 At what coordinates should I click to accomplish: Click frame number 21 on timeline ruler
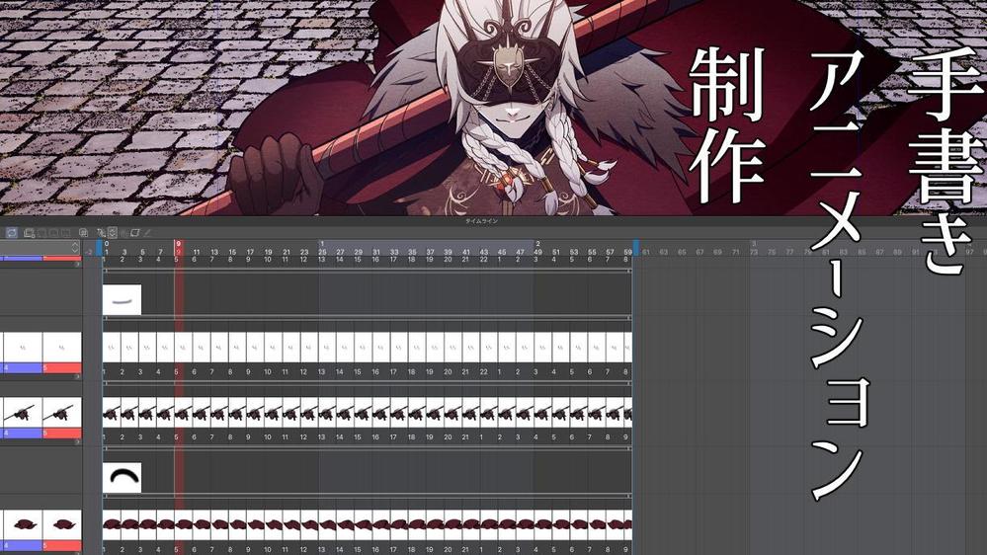pyautogui.click(x=287, y=252)
